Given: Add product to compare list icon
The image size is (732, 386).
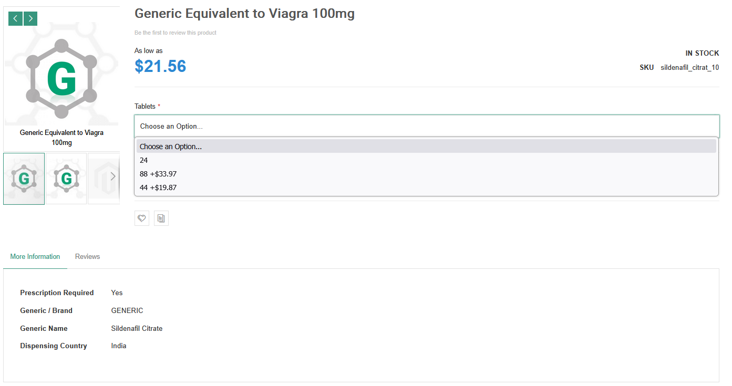Looking at the screenshot, I should point(161,218).
